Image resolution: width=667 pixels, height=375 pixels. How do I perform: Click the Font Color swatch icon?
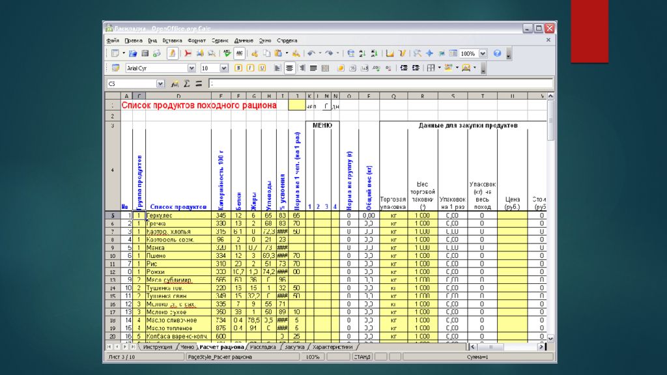pos(466,68)
